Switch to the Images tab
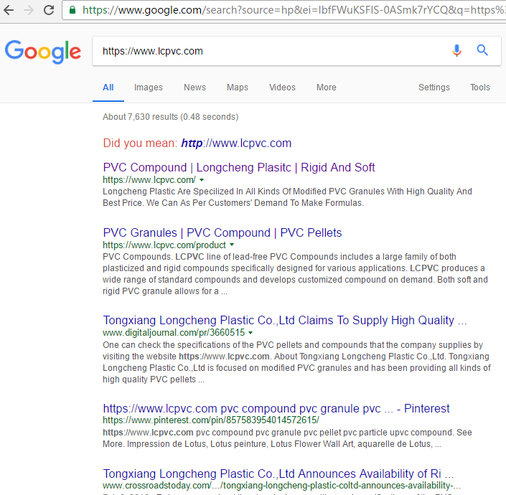Image resolution: width=506 pixels, height=495 pixels. coord(149,88)
